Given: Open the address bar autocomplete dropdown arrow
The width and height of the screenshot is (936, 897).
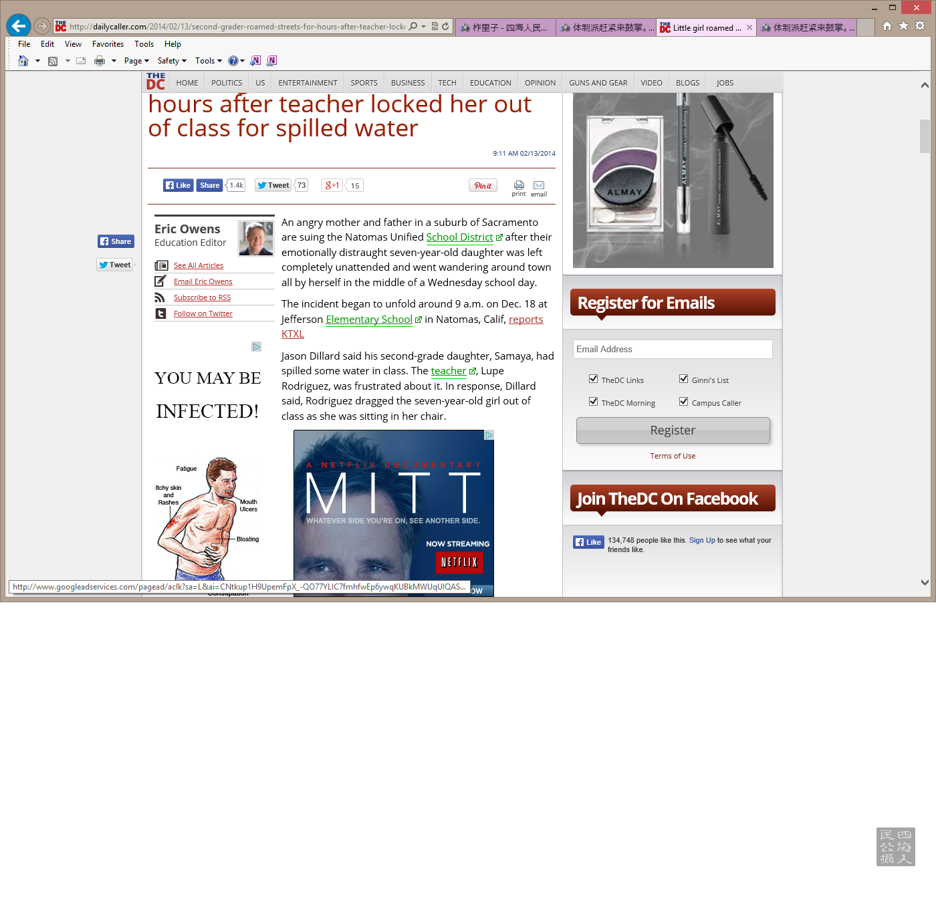Looking at the screenshot, I should point(423,27).
